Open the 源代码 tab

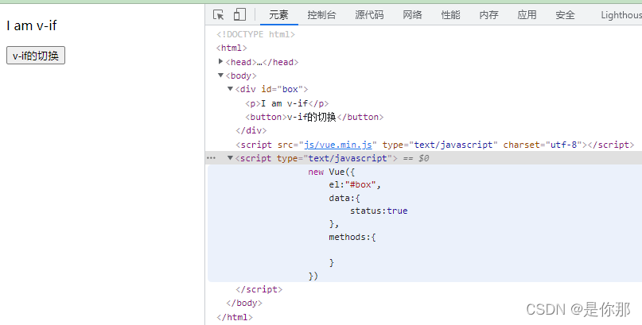(x=369, y=15)
